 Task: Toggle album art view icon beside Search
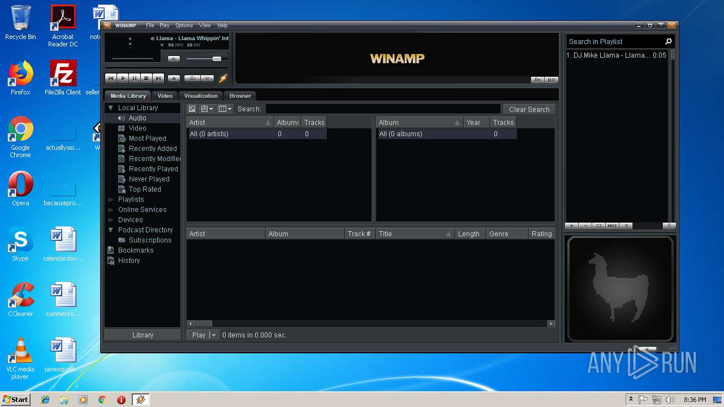(192, 109)
